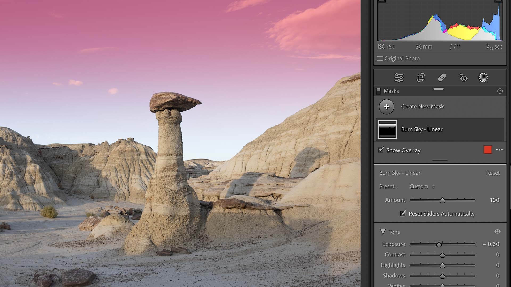Click Reset for Burn Sky - Linear

493,173
